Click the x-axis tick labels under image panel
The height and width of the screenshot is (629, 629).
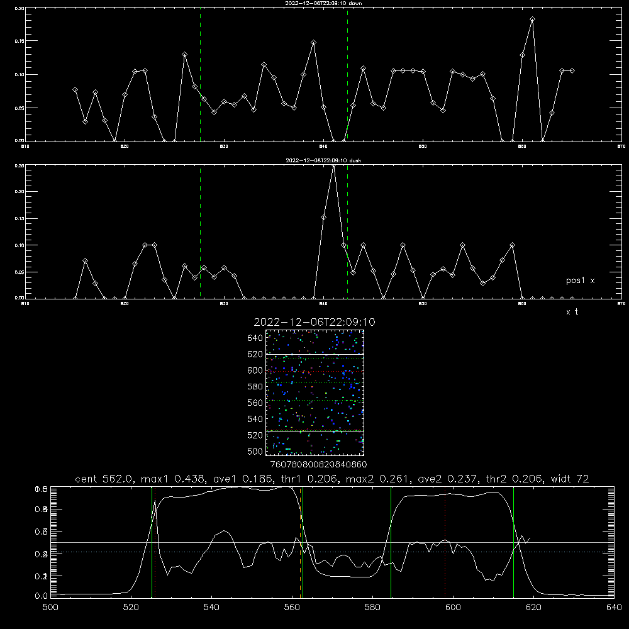318,465
